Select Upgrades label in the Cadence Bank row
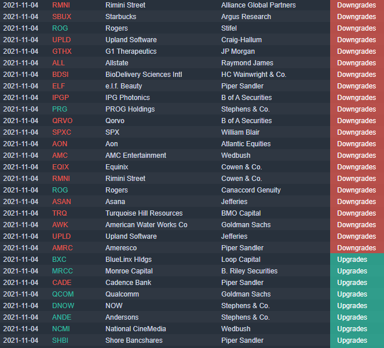This screenshot has height=348, width=384. click(352, 283)
